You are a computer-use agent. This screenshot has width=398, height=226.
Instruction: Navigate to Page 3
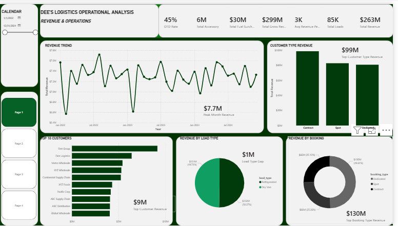click(x=19, y=174)
